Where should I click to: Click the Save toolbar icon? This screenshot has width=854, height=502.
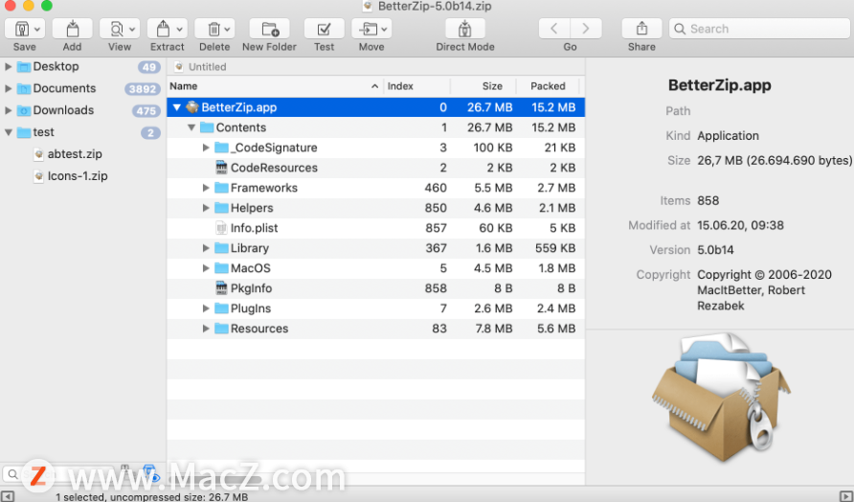click(22, 29)
